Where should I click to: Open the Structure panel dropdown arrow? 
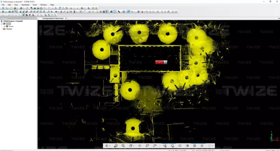[30, 18]
